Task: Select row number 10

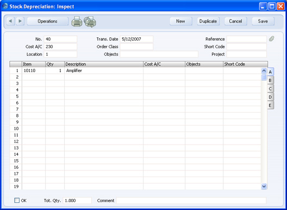Action: [16, 128]
